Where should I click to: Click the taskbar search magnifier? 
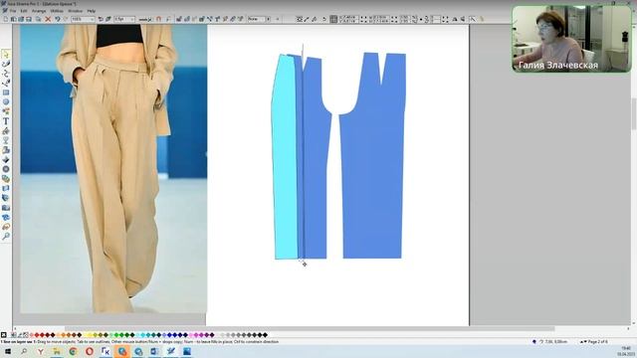[24, 351]
